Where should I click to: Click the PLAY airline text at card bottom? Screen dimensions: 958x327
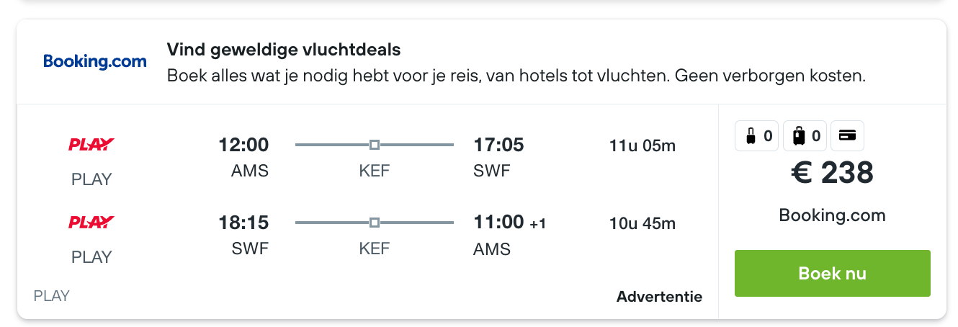(52, 295)
